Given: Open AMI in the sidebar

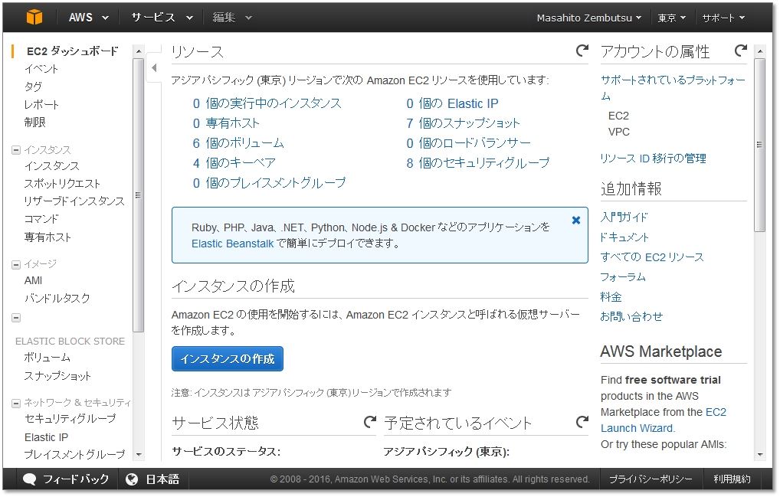Looking at the screenshot, I should [x=33, y=280].
